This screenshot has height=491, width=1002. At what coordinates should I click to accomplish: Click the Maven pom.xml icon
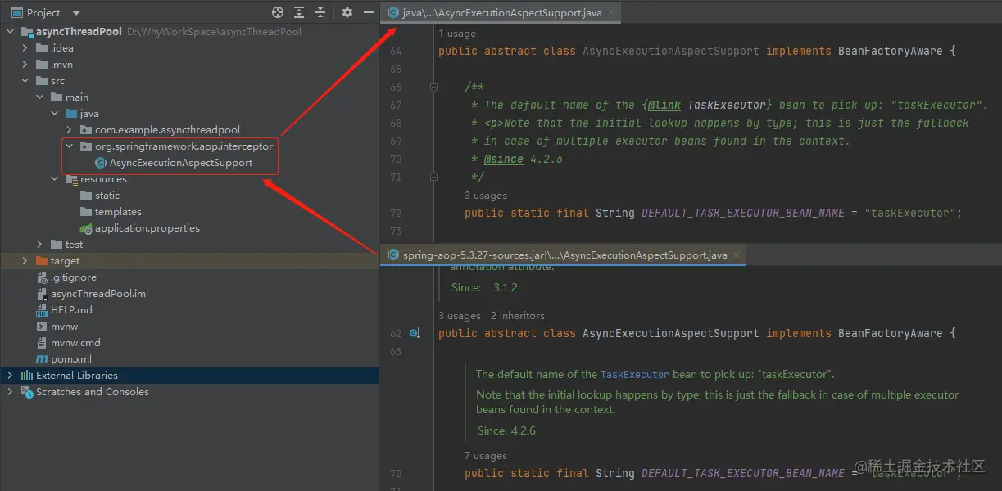(42, 359)
